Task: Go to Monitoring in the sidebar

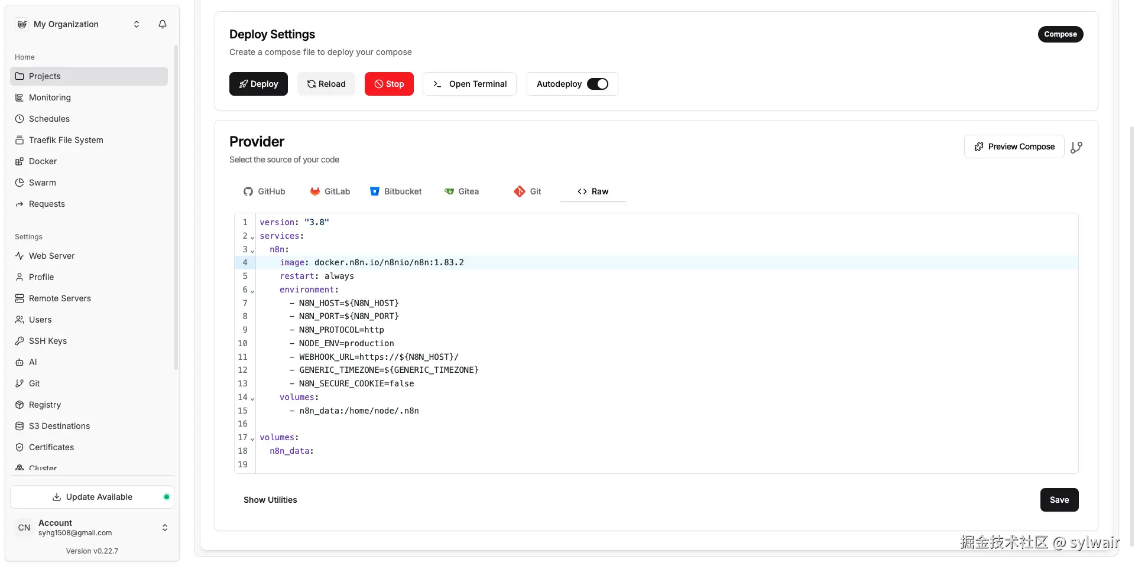Action: 89,97
